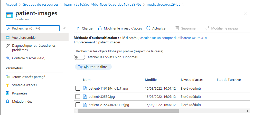Toggle Afficher les objets blob supprimés

pyautogui.click(x=79, y=57)
